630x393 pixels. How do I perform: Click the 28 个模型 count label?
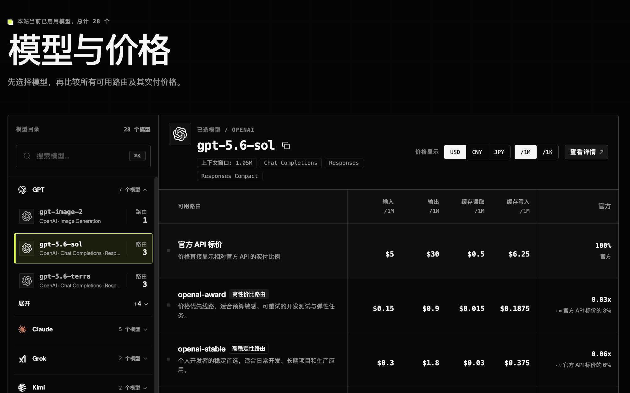click(137, 130)
